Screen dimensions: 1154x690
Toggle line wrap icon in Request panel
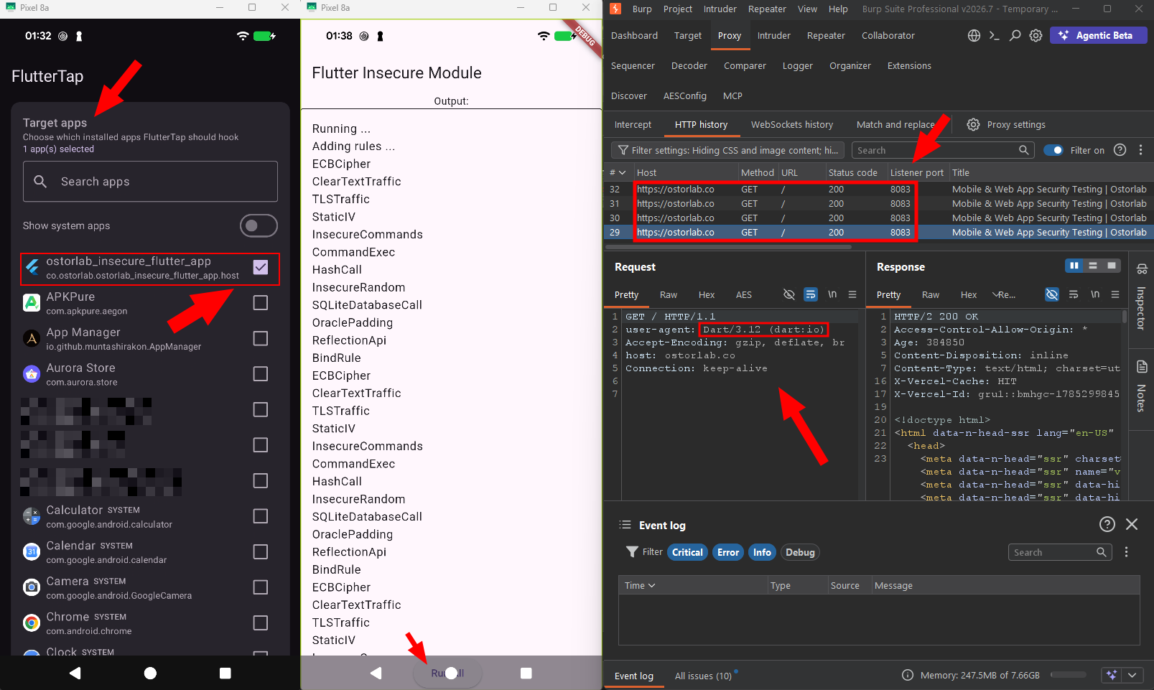tap(810, 294)
